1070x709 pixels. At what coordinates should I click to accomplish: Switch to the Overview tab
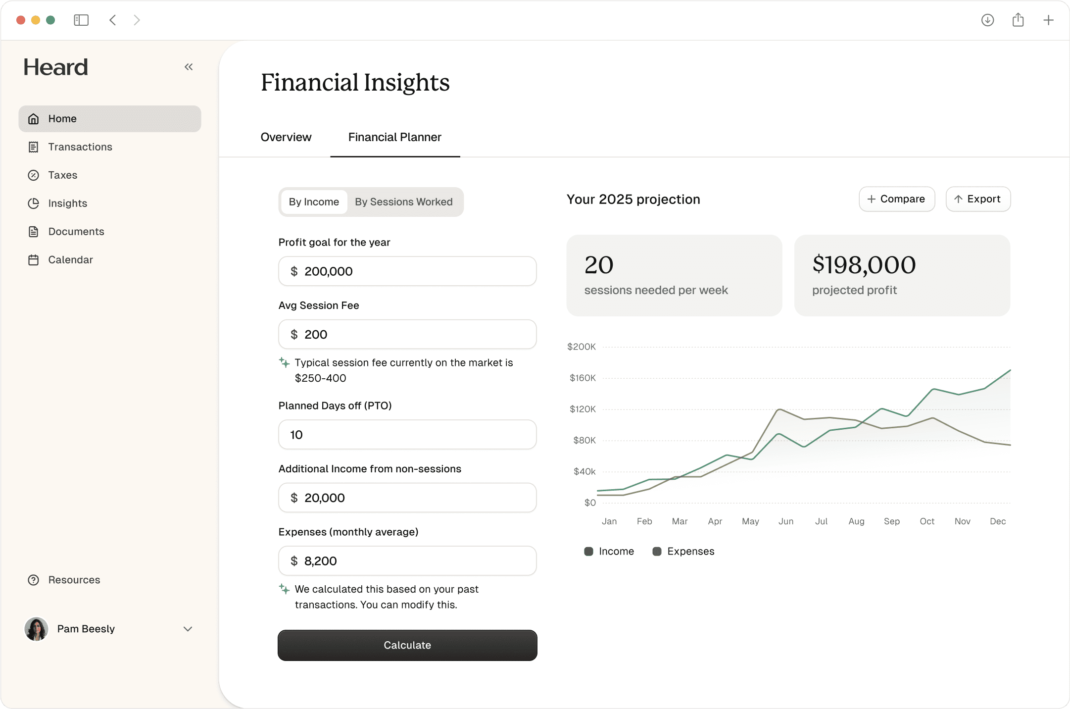[286, 137]
